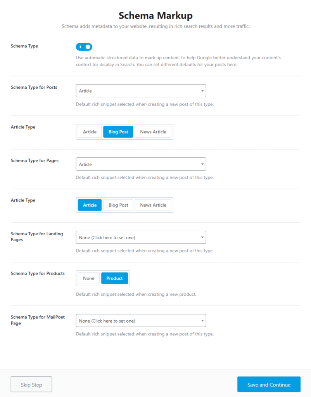Choose News Article for Pages Article Type
This screenshot has height=397, width=311.
[x=153, y=205]
